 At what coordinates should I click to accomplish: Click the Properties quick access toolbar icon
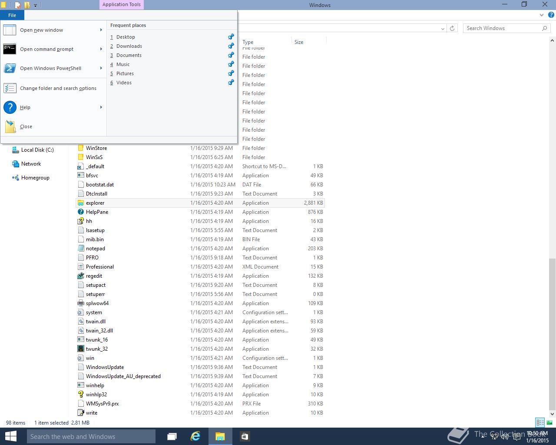pos(18,5)
